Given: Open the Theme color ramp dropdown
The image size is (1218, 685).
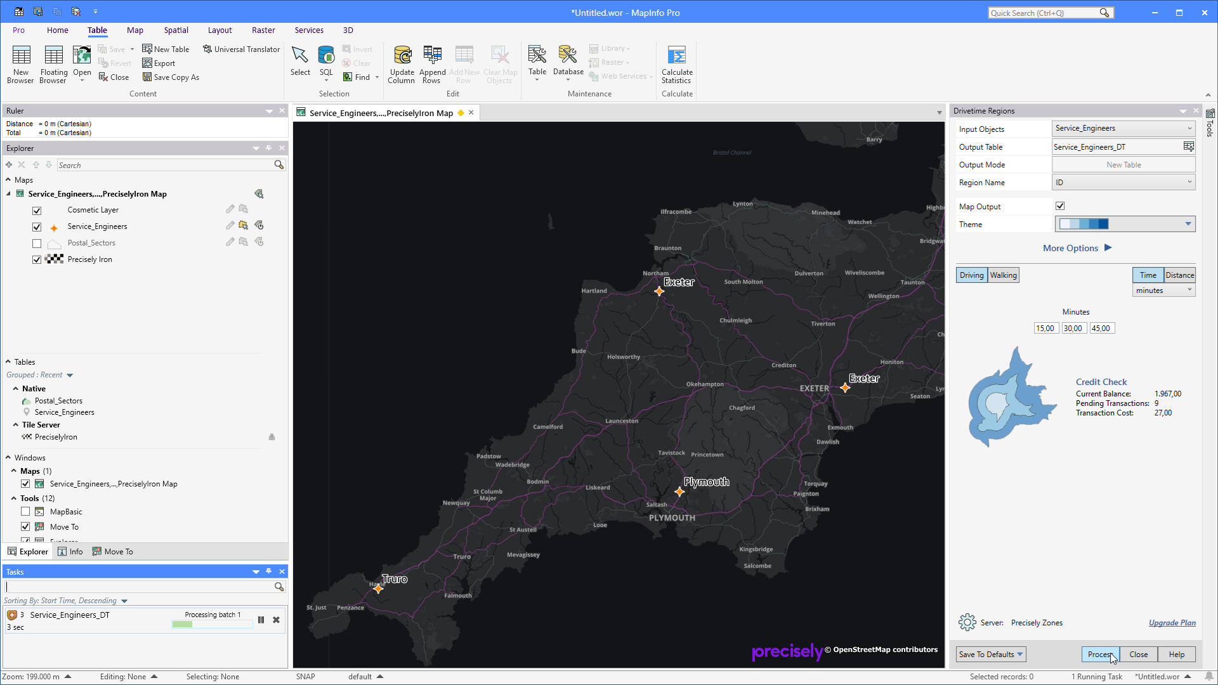Looking at the screenshot, I should tap(1188, 224).
